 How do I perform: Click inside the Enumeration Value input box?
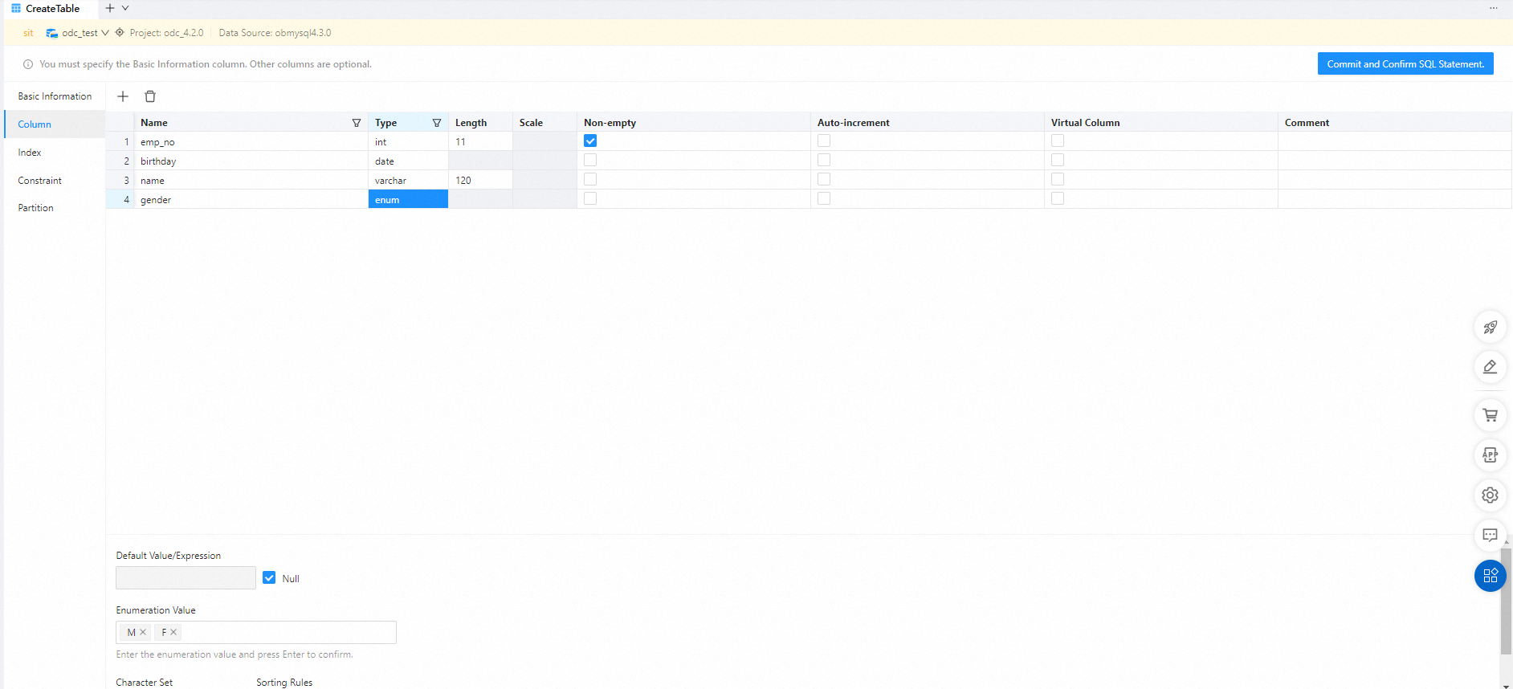(256, 633)
